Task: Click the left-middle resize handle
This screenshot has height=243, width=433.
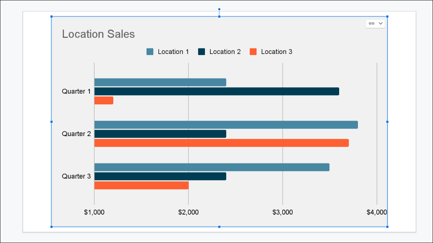Action: pos(51,122)
